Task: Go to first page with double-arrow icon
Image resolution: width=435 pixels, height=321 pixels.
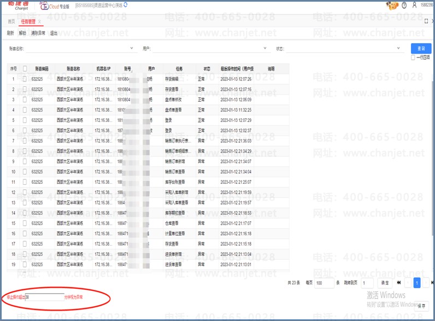Action: (398, 283)
